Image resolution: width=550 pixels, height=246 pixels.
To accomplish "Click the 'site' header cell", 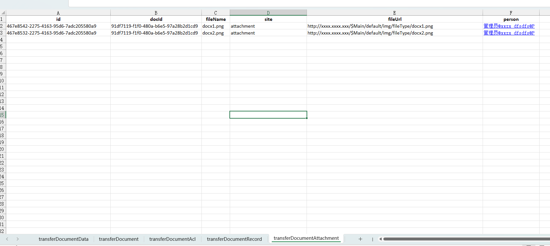I will coord(268,19).
